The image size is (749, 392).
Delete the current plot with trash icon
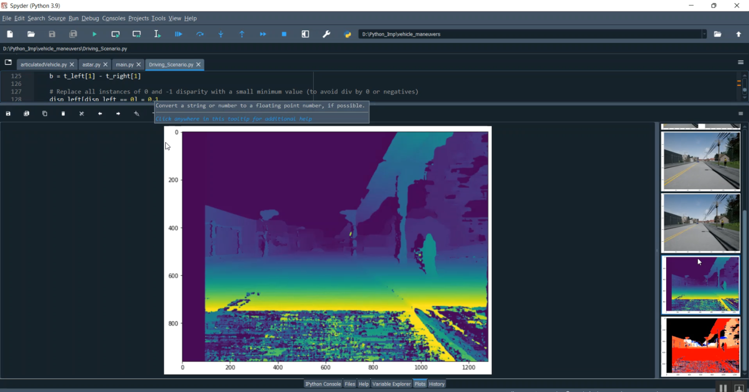pos(63,114)
